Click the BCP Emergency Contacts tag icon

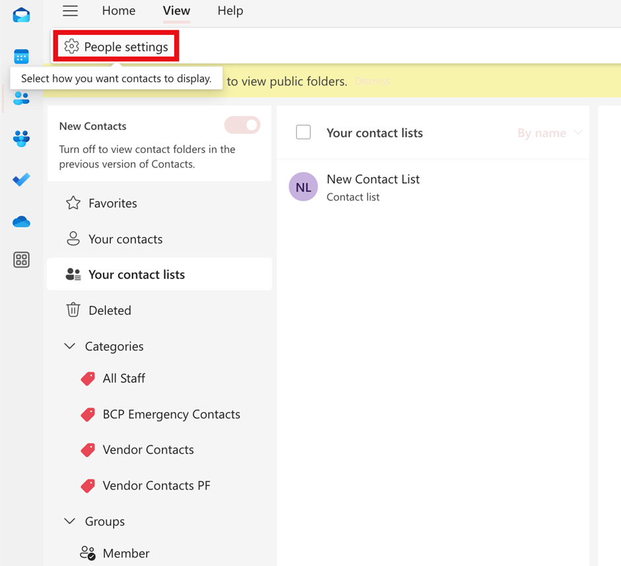coord(88,414)
